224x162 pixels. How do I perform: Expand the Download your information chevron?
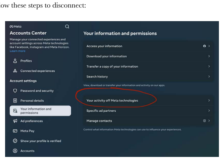click(209, 56)
